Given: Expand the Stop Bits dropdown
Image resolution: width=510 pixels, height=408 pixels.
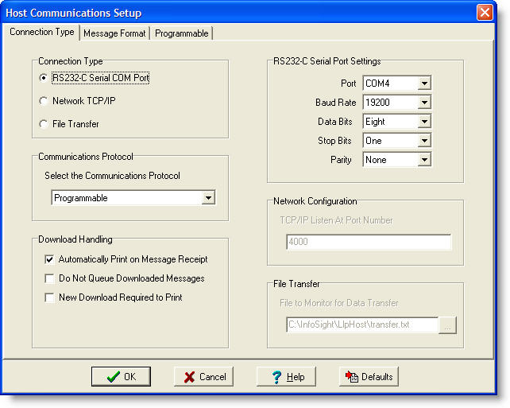Looking at the screenshot, I should [x=424, y=141].
